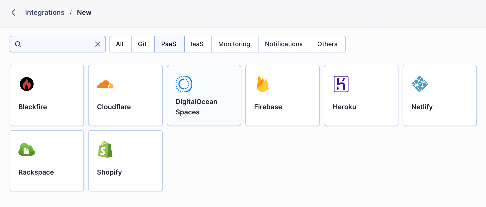Pick the Firebase integration label

(268, 107)
